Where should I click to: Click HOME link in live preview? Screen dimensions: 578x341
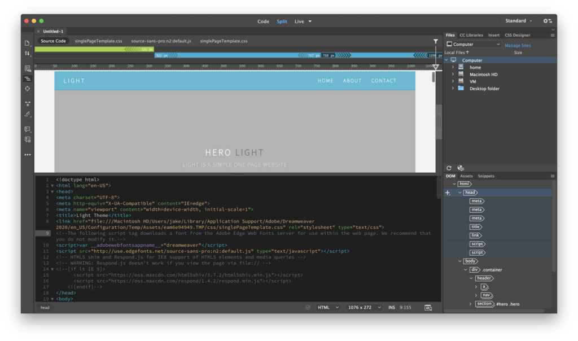(326, 81)
